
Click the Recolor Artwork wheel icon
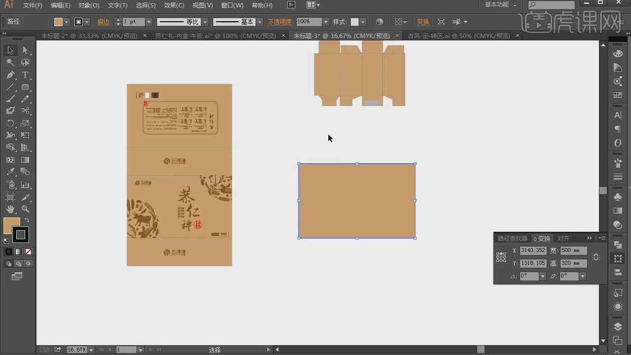(379, 22)
